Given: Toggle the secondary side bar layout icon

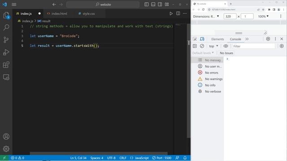Looking at the screenshot, I should 160,4.
